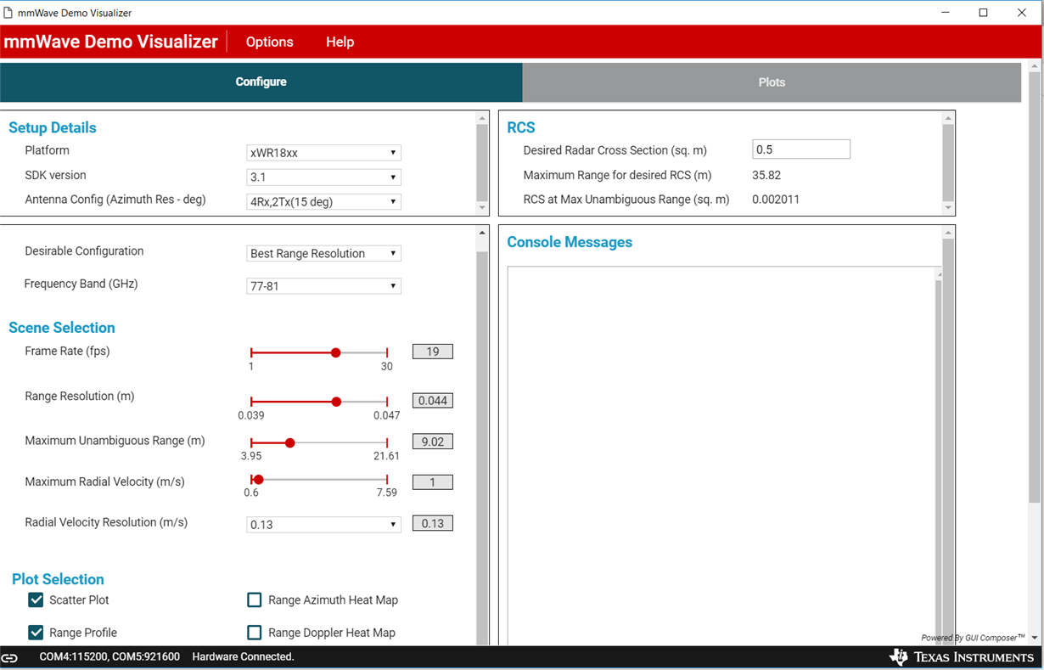Close the mmWave Demo Visualizer window
Viewport: 1044px width, 670px height.
coord(1023,13)
